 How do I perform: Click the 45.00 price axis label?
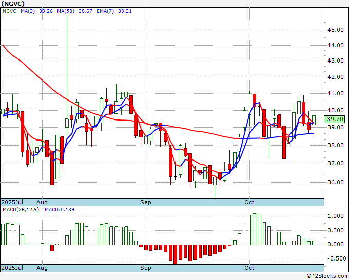click(335, 30)
